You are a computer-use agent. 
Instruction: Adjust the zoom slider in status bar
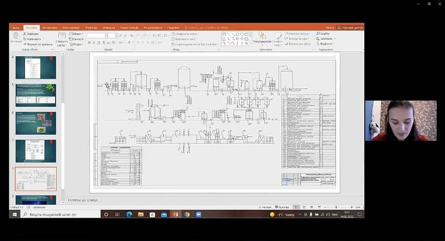[337, 207]
